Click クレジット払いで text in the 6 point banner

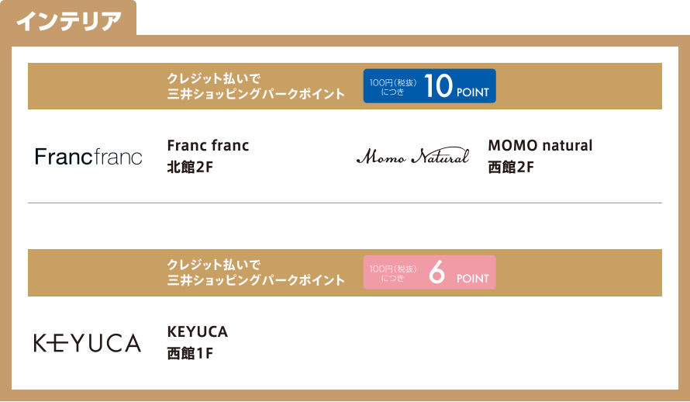click(x=214, y=265)
